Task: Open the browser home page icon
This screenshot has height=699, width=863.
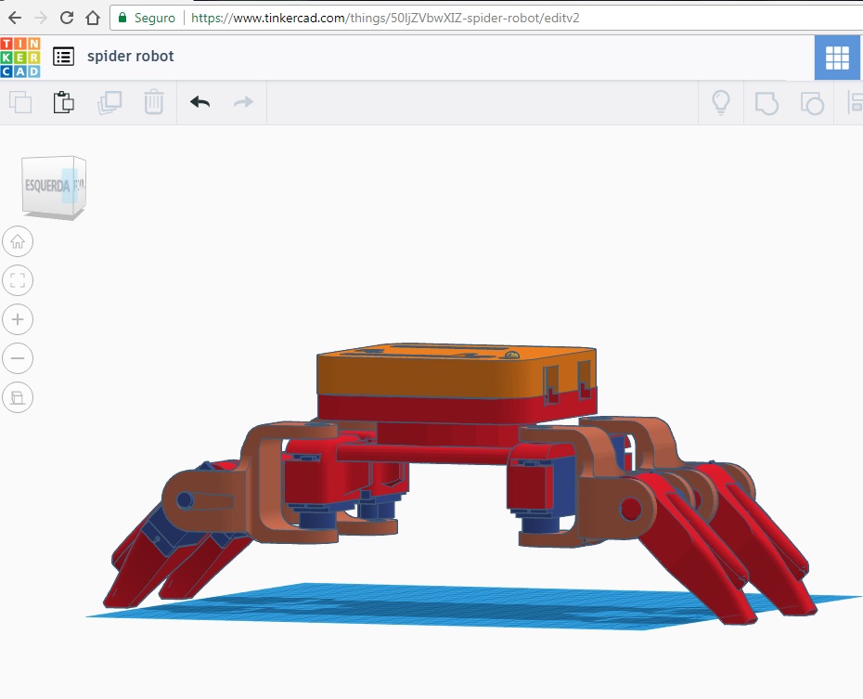Action: coord(93,18)
